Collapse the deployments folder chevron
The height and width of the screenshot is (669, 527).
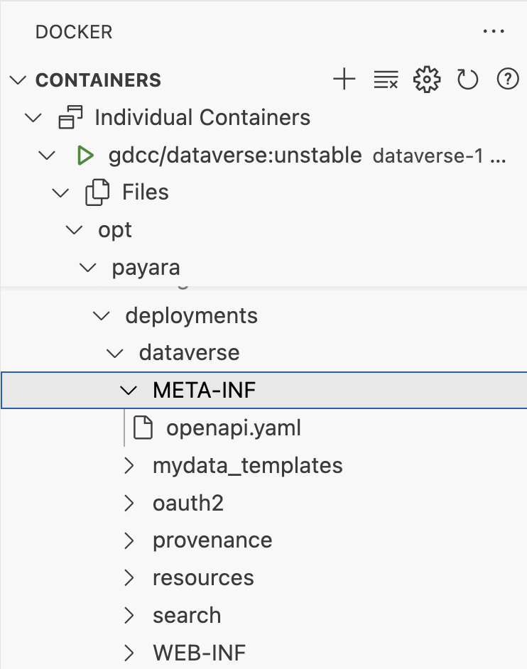(102, 315)
